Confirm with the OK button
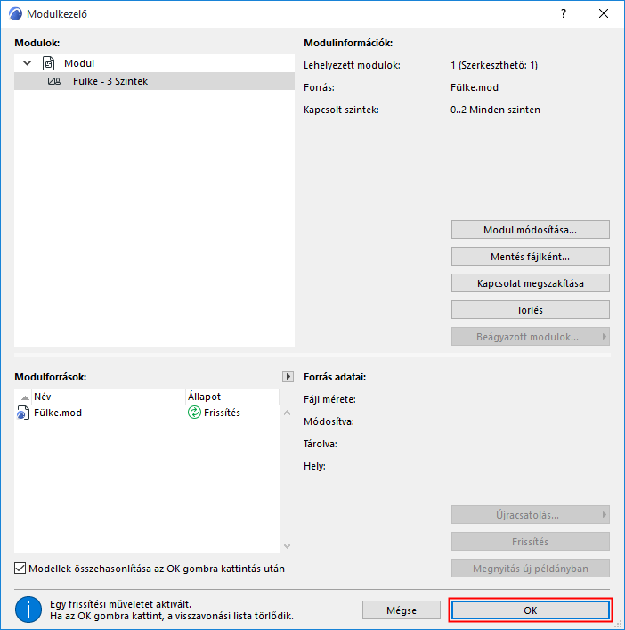The height and width of the screenshot is (630, 625). pyautogui.click(x=530, y=610)
